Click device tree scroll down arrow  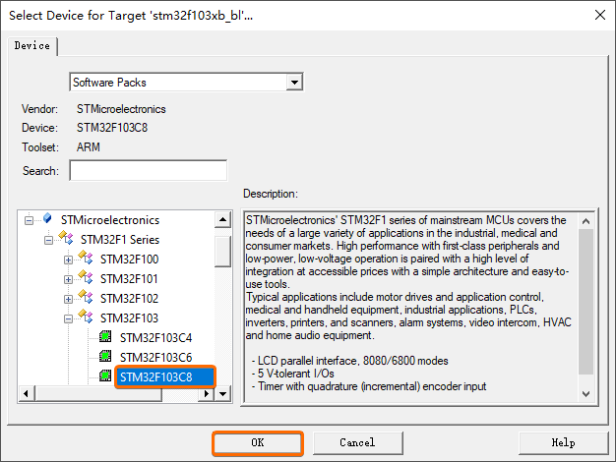point(222,394)
